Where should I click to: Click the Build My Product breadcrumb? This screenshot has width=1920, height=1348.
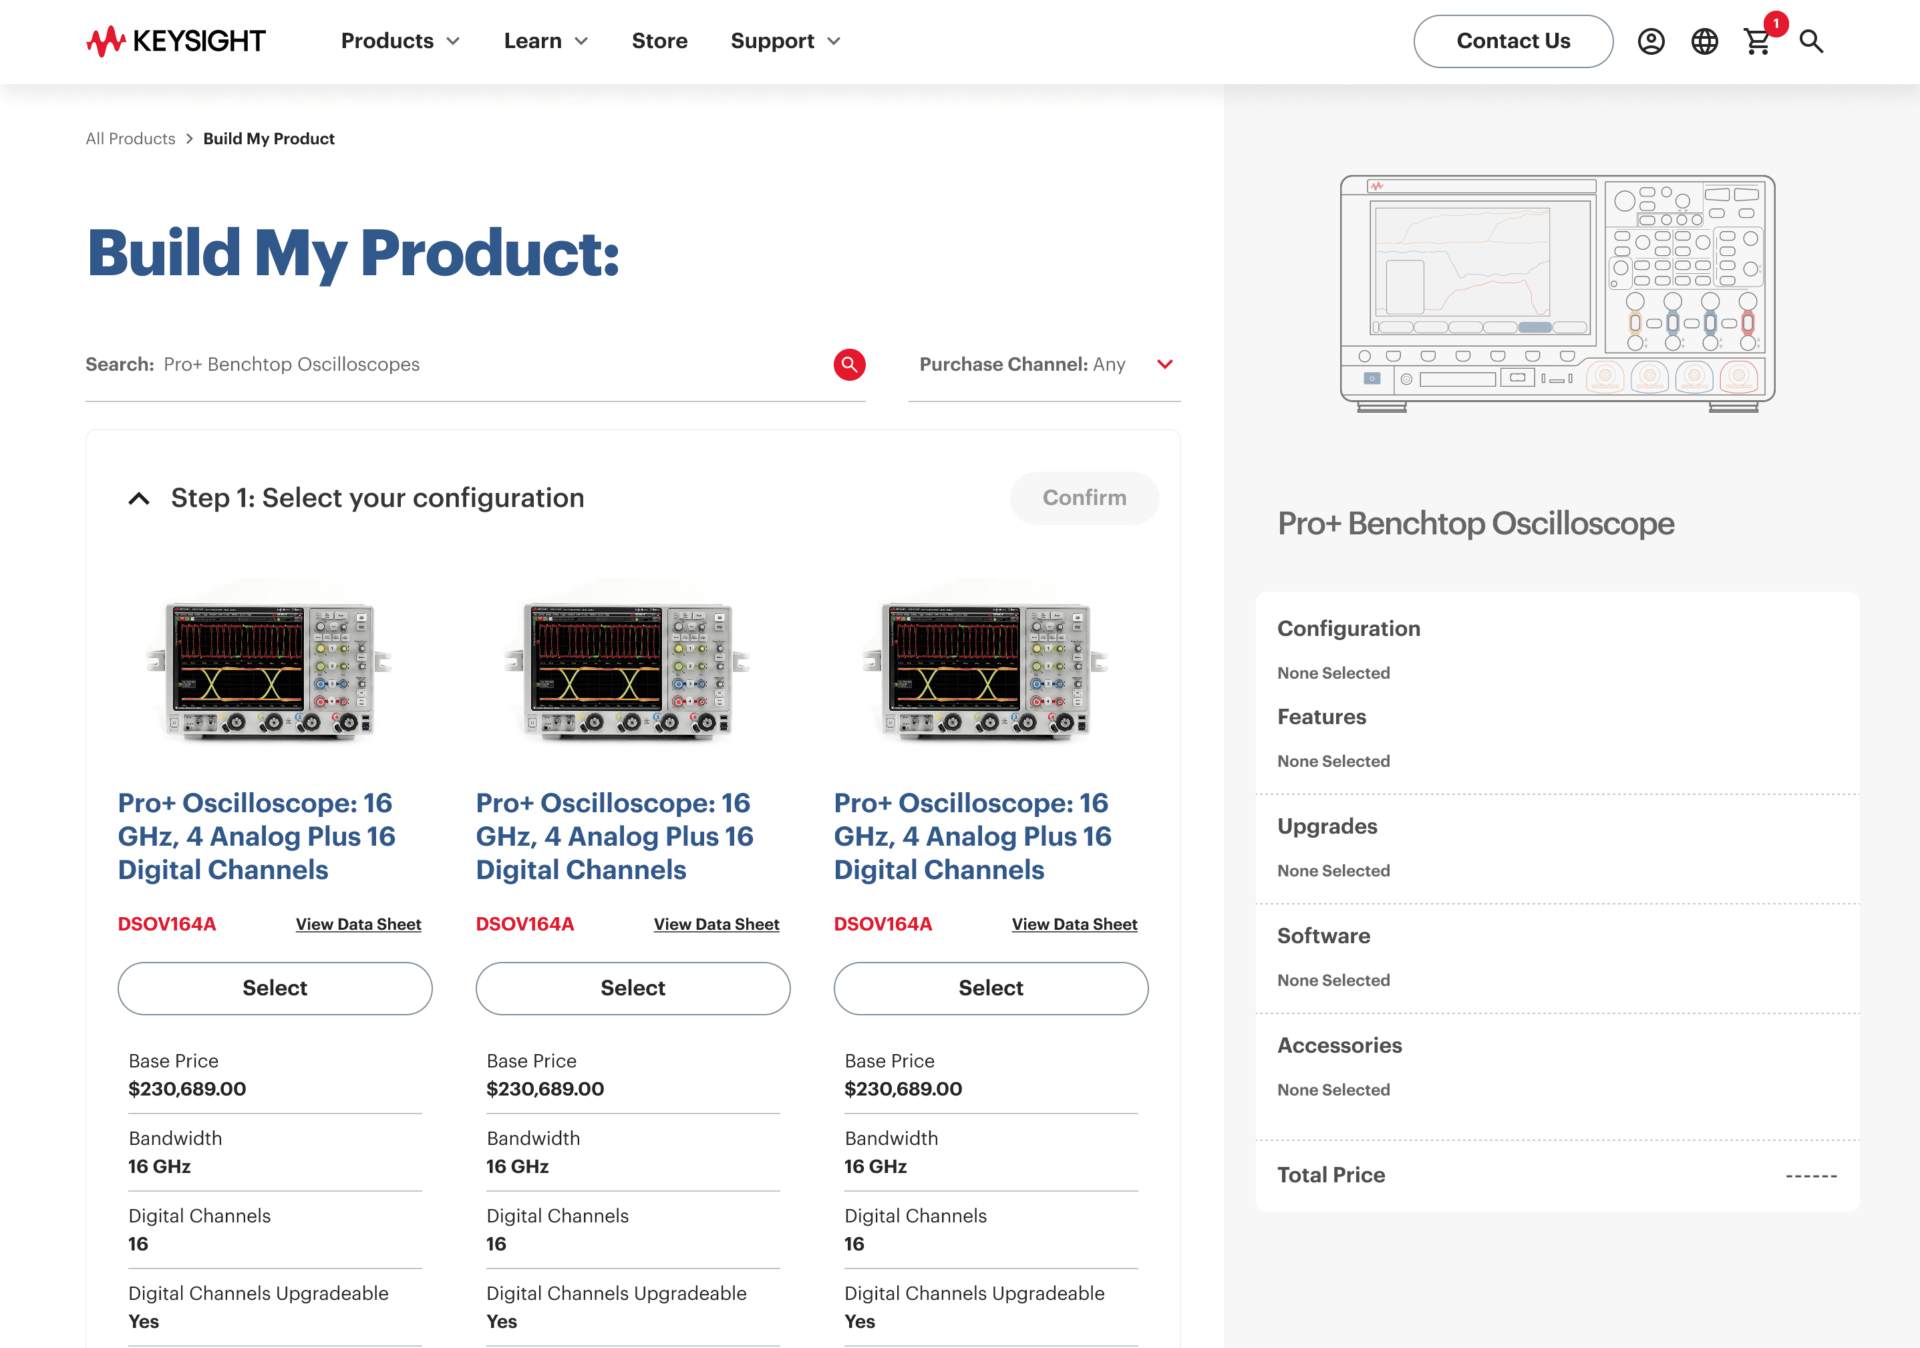coord(269,139)
